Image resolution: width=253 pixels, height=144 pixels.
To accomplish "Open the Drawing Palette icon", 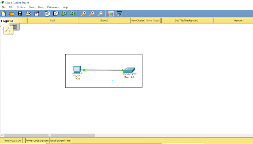I will 111,14.
